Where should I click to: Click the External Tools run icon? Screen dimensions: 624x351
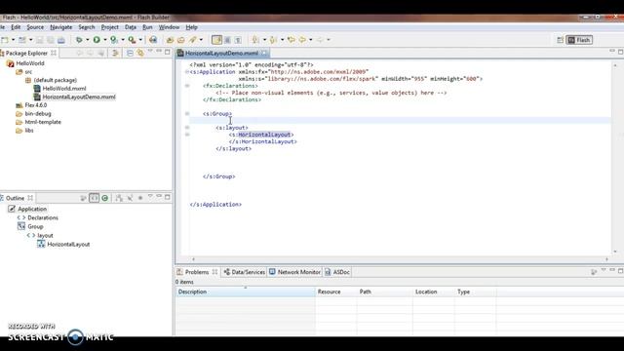pos(132,40)
